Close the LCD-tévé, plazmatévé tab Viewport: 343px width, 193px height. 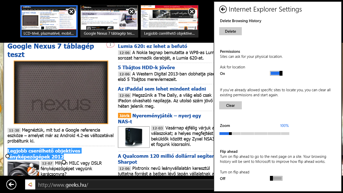tap(71, 12)
